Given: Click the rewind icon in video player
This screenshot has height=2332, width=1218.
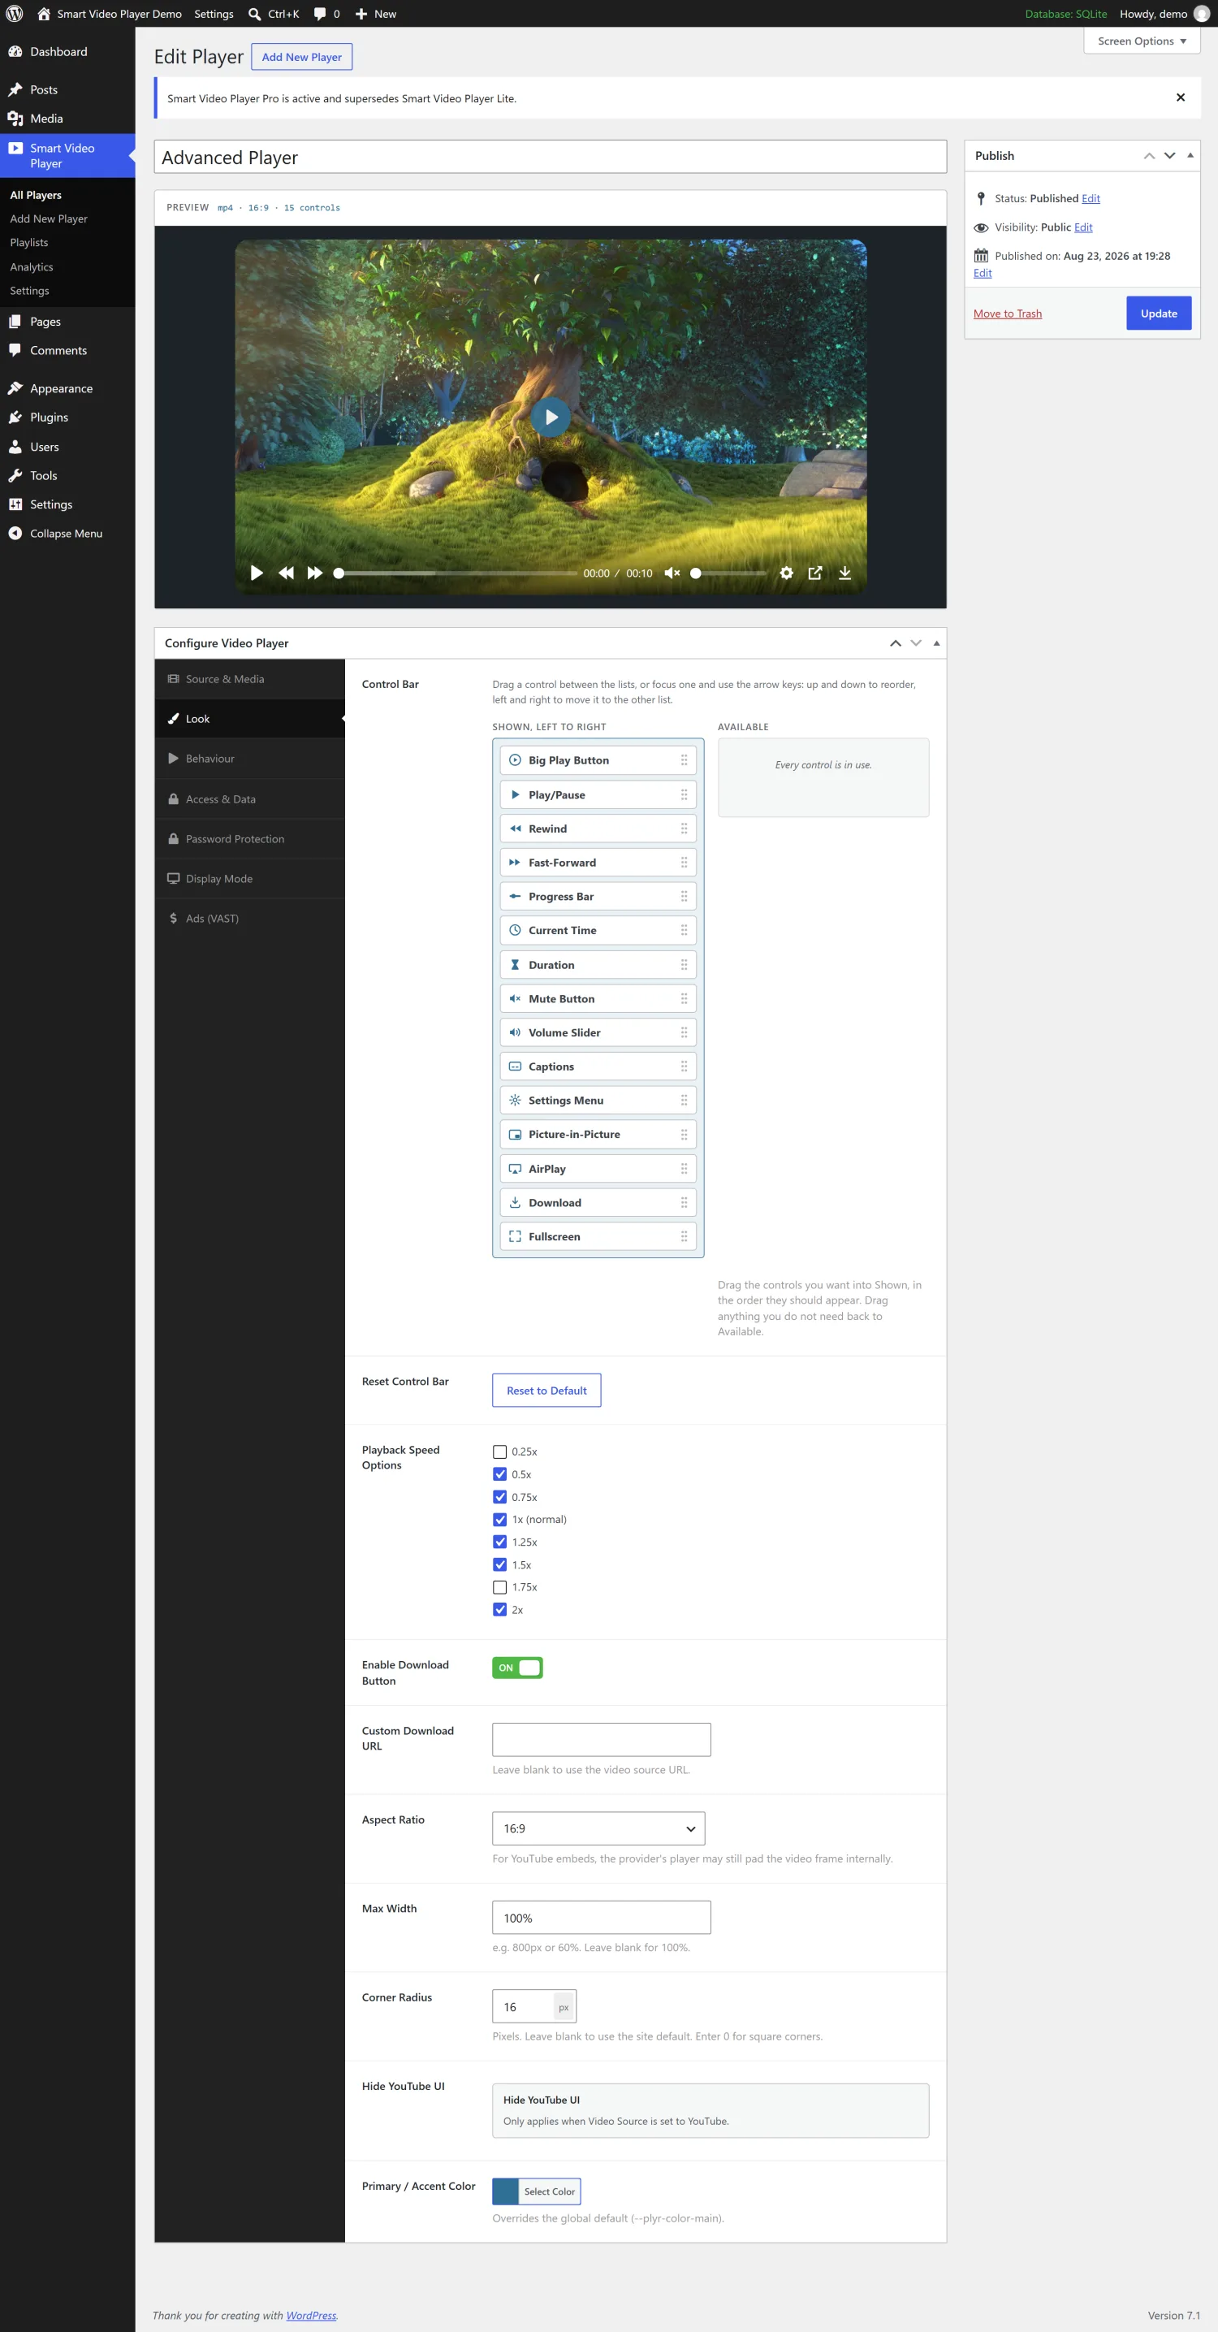Looking at the screenshot, I should pyautogui.click(x=286, y=573).
